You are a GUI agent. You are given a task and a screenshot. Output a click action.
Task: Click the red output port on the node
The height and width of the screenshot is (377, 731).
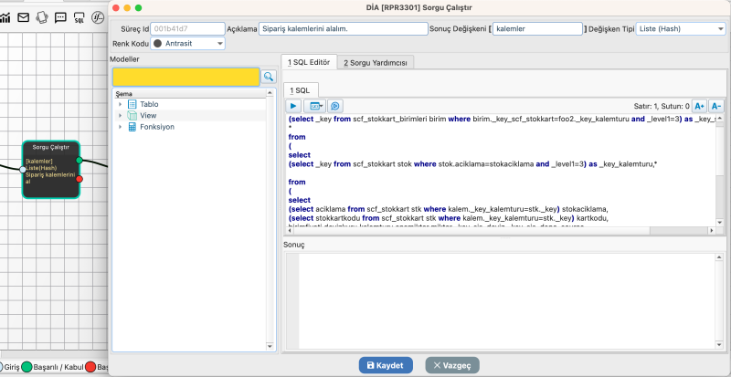point(79,179)
